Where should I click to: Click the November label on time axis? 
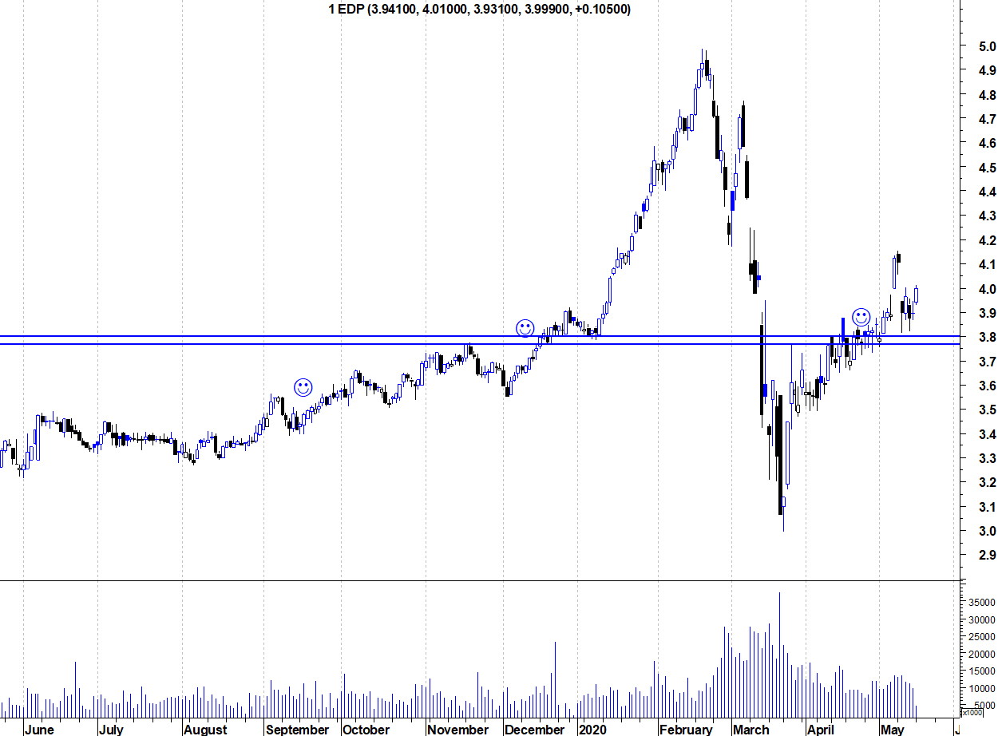point(458,730)
